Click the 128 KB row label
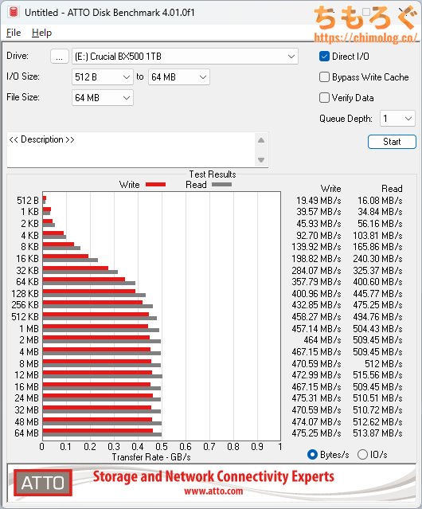Screen dimensions: 422x509 coord(25,294)
